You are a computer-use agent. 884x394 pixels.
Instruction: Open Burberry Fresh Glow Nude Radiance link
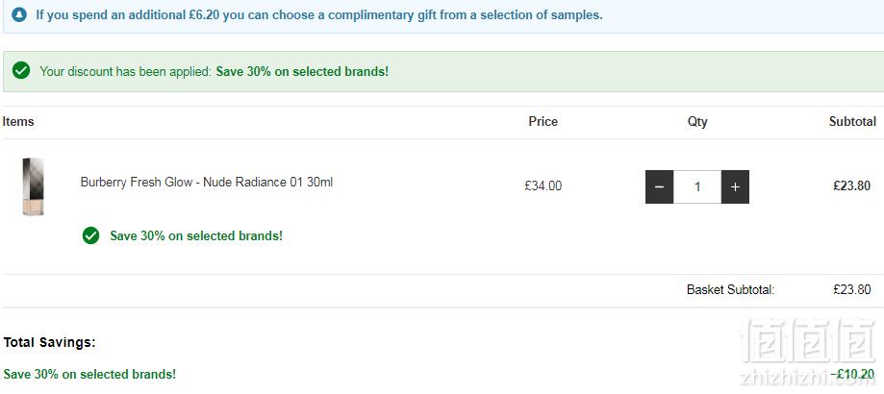click(x=207, y=183)
